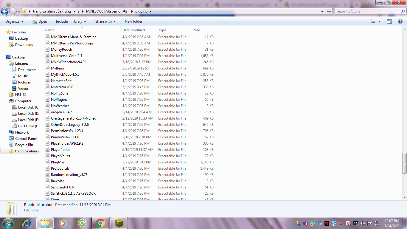
Task: Select the MVdWPlaceholderAPI file name
Action: (68, 62)
